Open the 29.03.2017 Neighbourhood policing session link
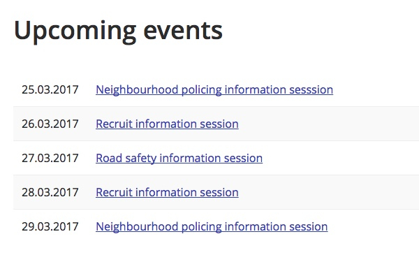 coord(212,226)
